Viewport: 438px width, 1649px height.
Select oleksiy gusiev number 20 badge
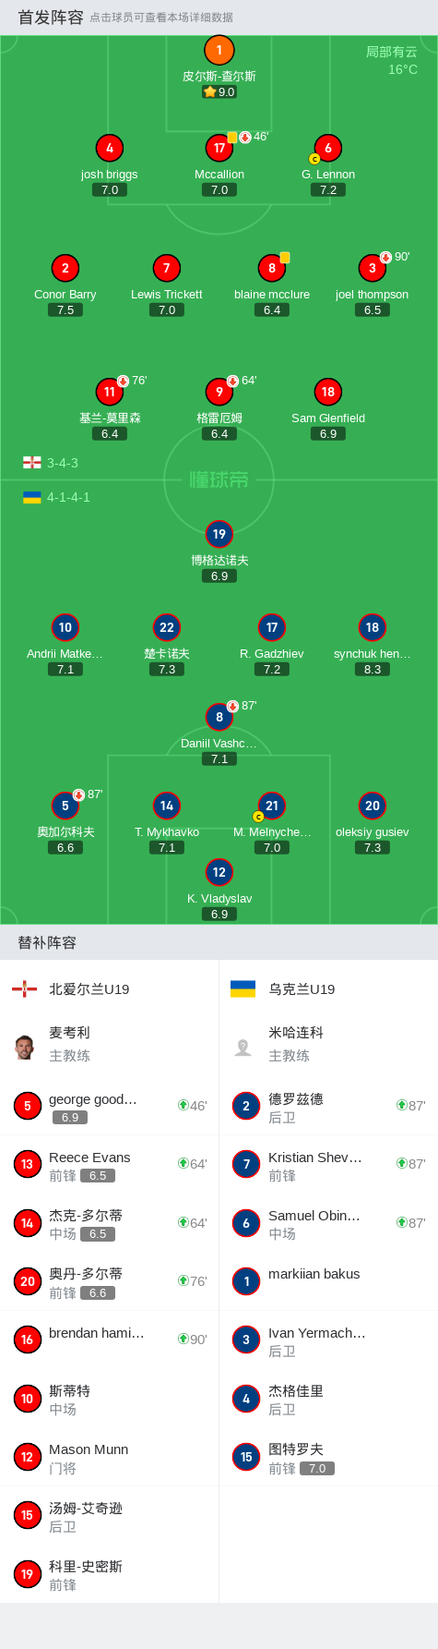372,806
